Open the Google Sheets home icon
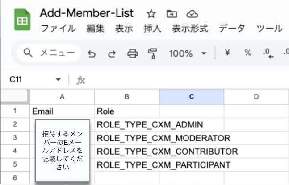This screenshot has width=289, height=185. pyautogui.click(x=22, y=20)
